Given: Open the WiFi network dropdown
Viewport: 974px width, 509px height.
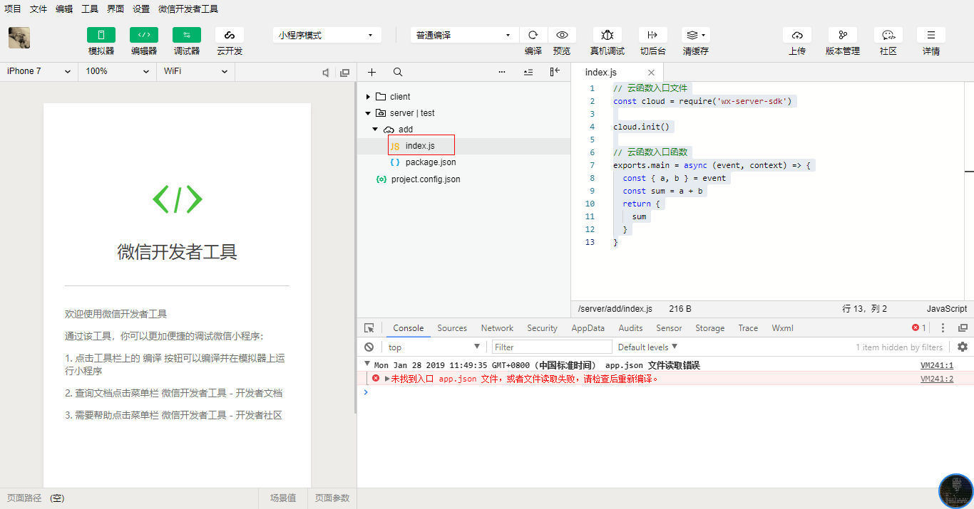Looking at the screenshot, I should pyautogui.click(x=195, y=71).
